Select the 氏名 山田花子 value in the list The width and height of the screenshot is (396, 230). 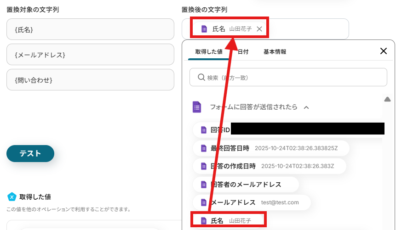(x=228, y=220)
